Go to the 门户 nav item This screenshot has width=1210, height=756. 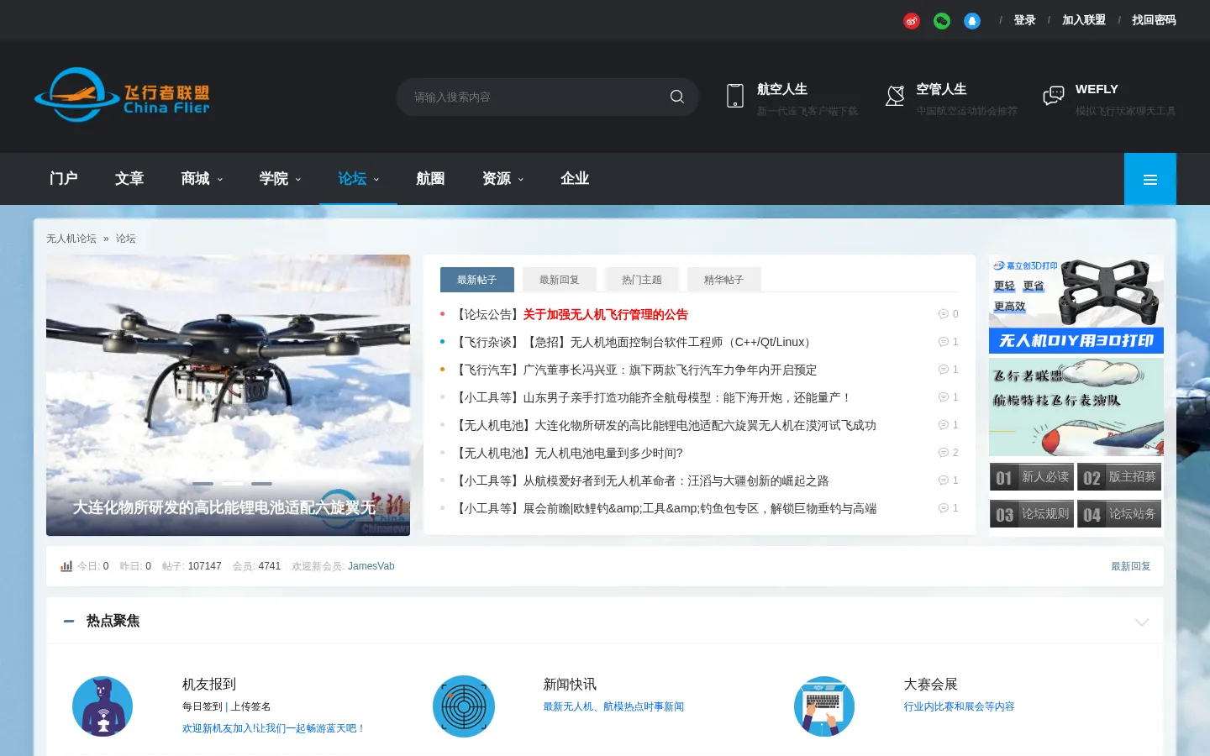pos(64,179)
